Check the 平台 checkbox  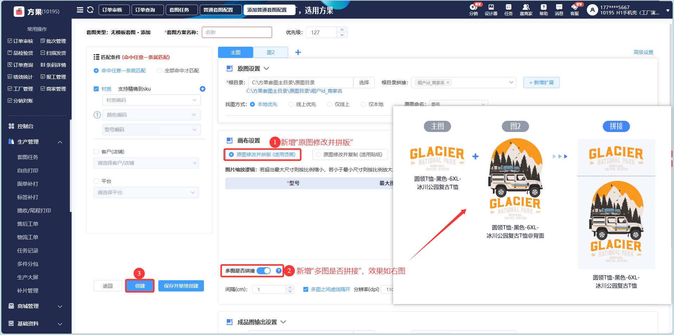96,181
